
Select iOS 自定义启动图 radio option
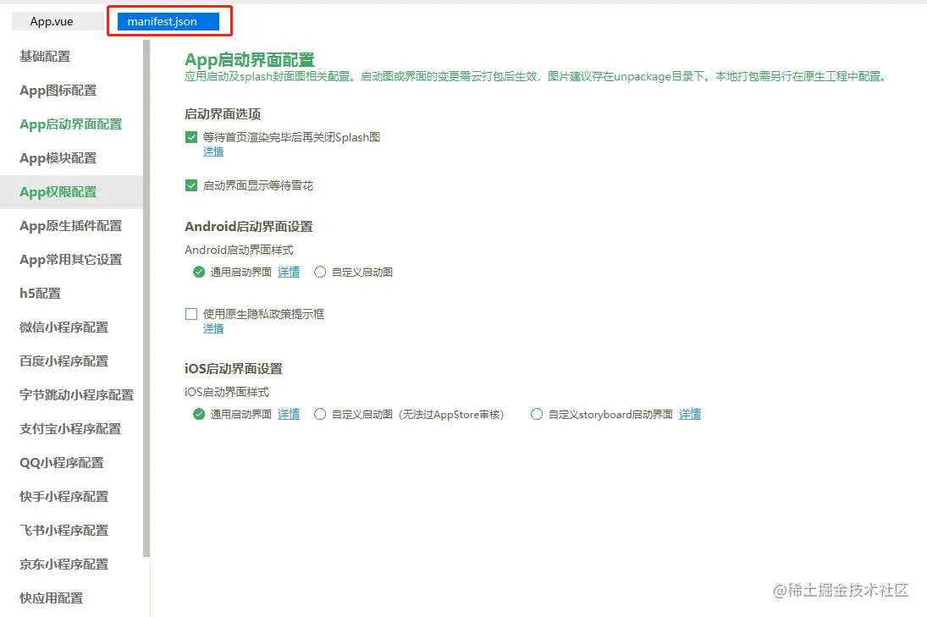[x=321, y=414]
